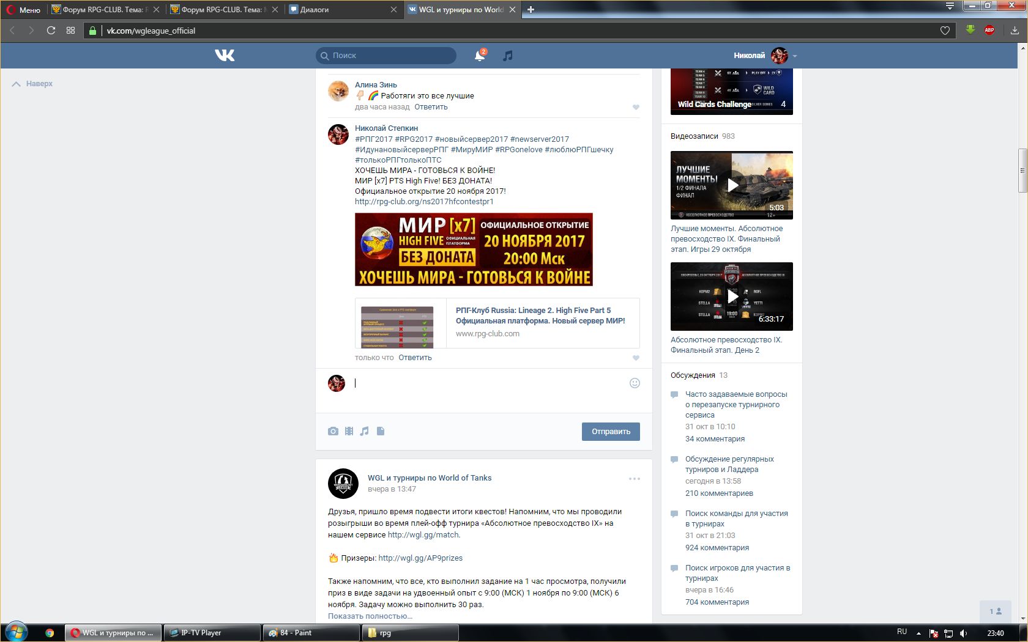Open the wgl.gg/match link
1028x642 pixels.
(423, 534)
